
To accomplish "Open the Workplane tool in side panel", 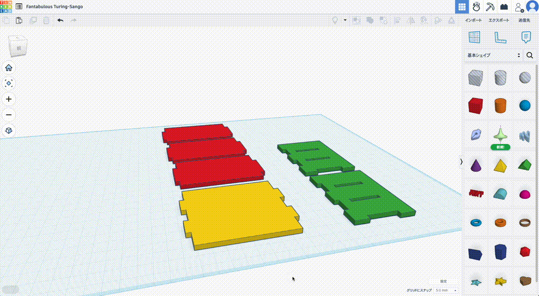I will 474,37.
